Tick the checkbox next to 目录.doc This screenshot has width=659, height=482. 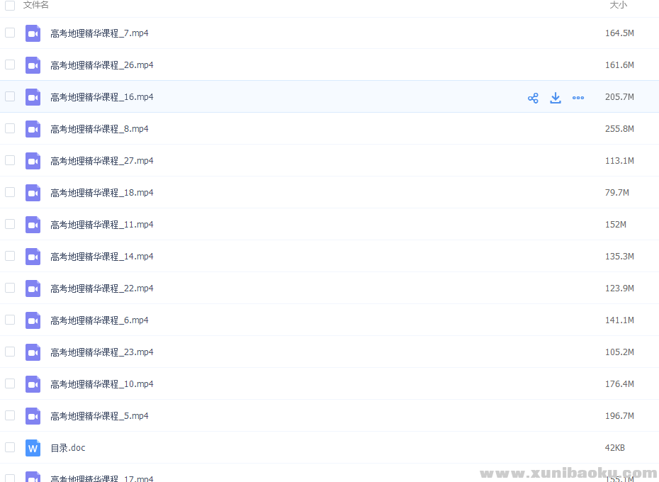[10, 447]
